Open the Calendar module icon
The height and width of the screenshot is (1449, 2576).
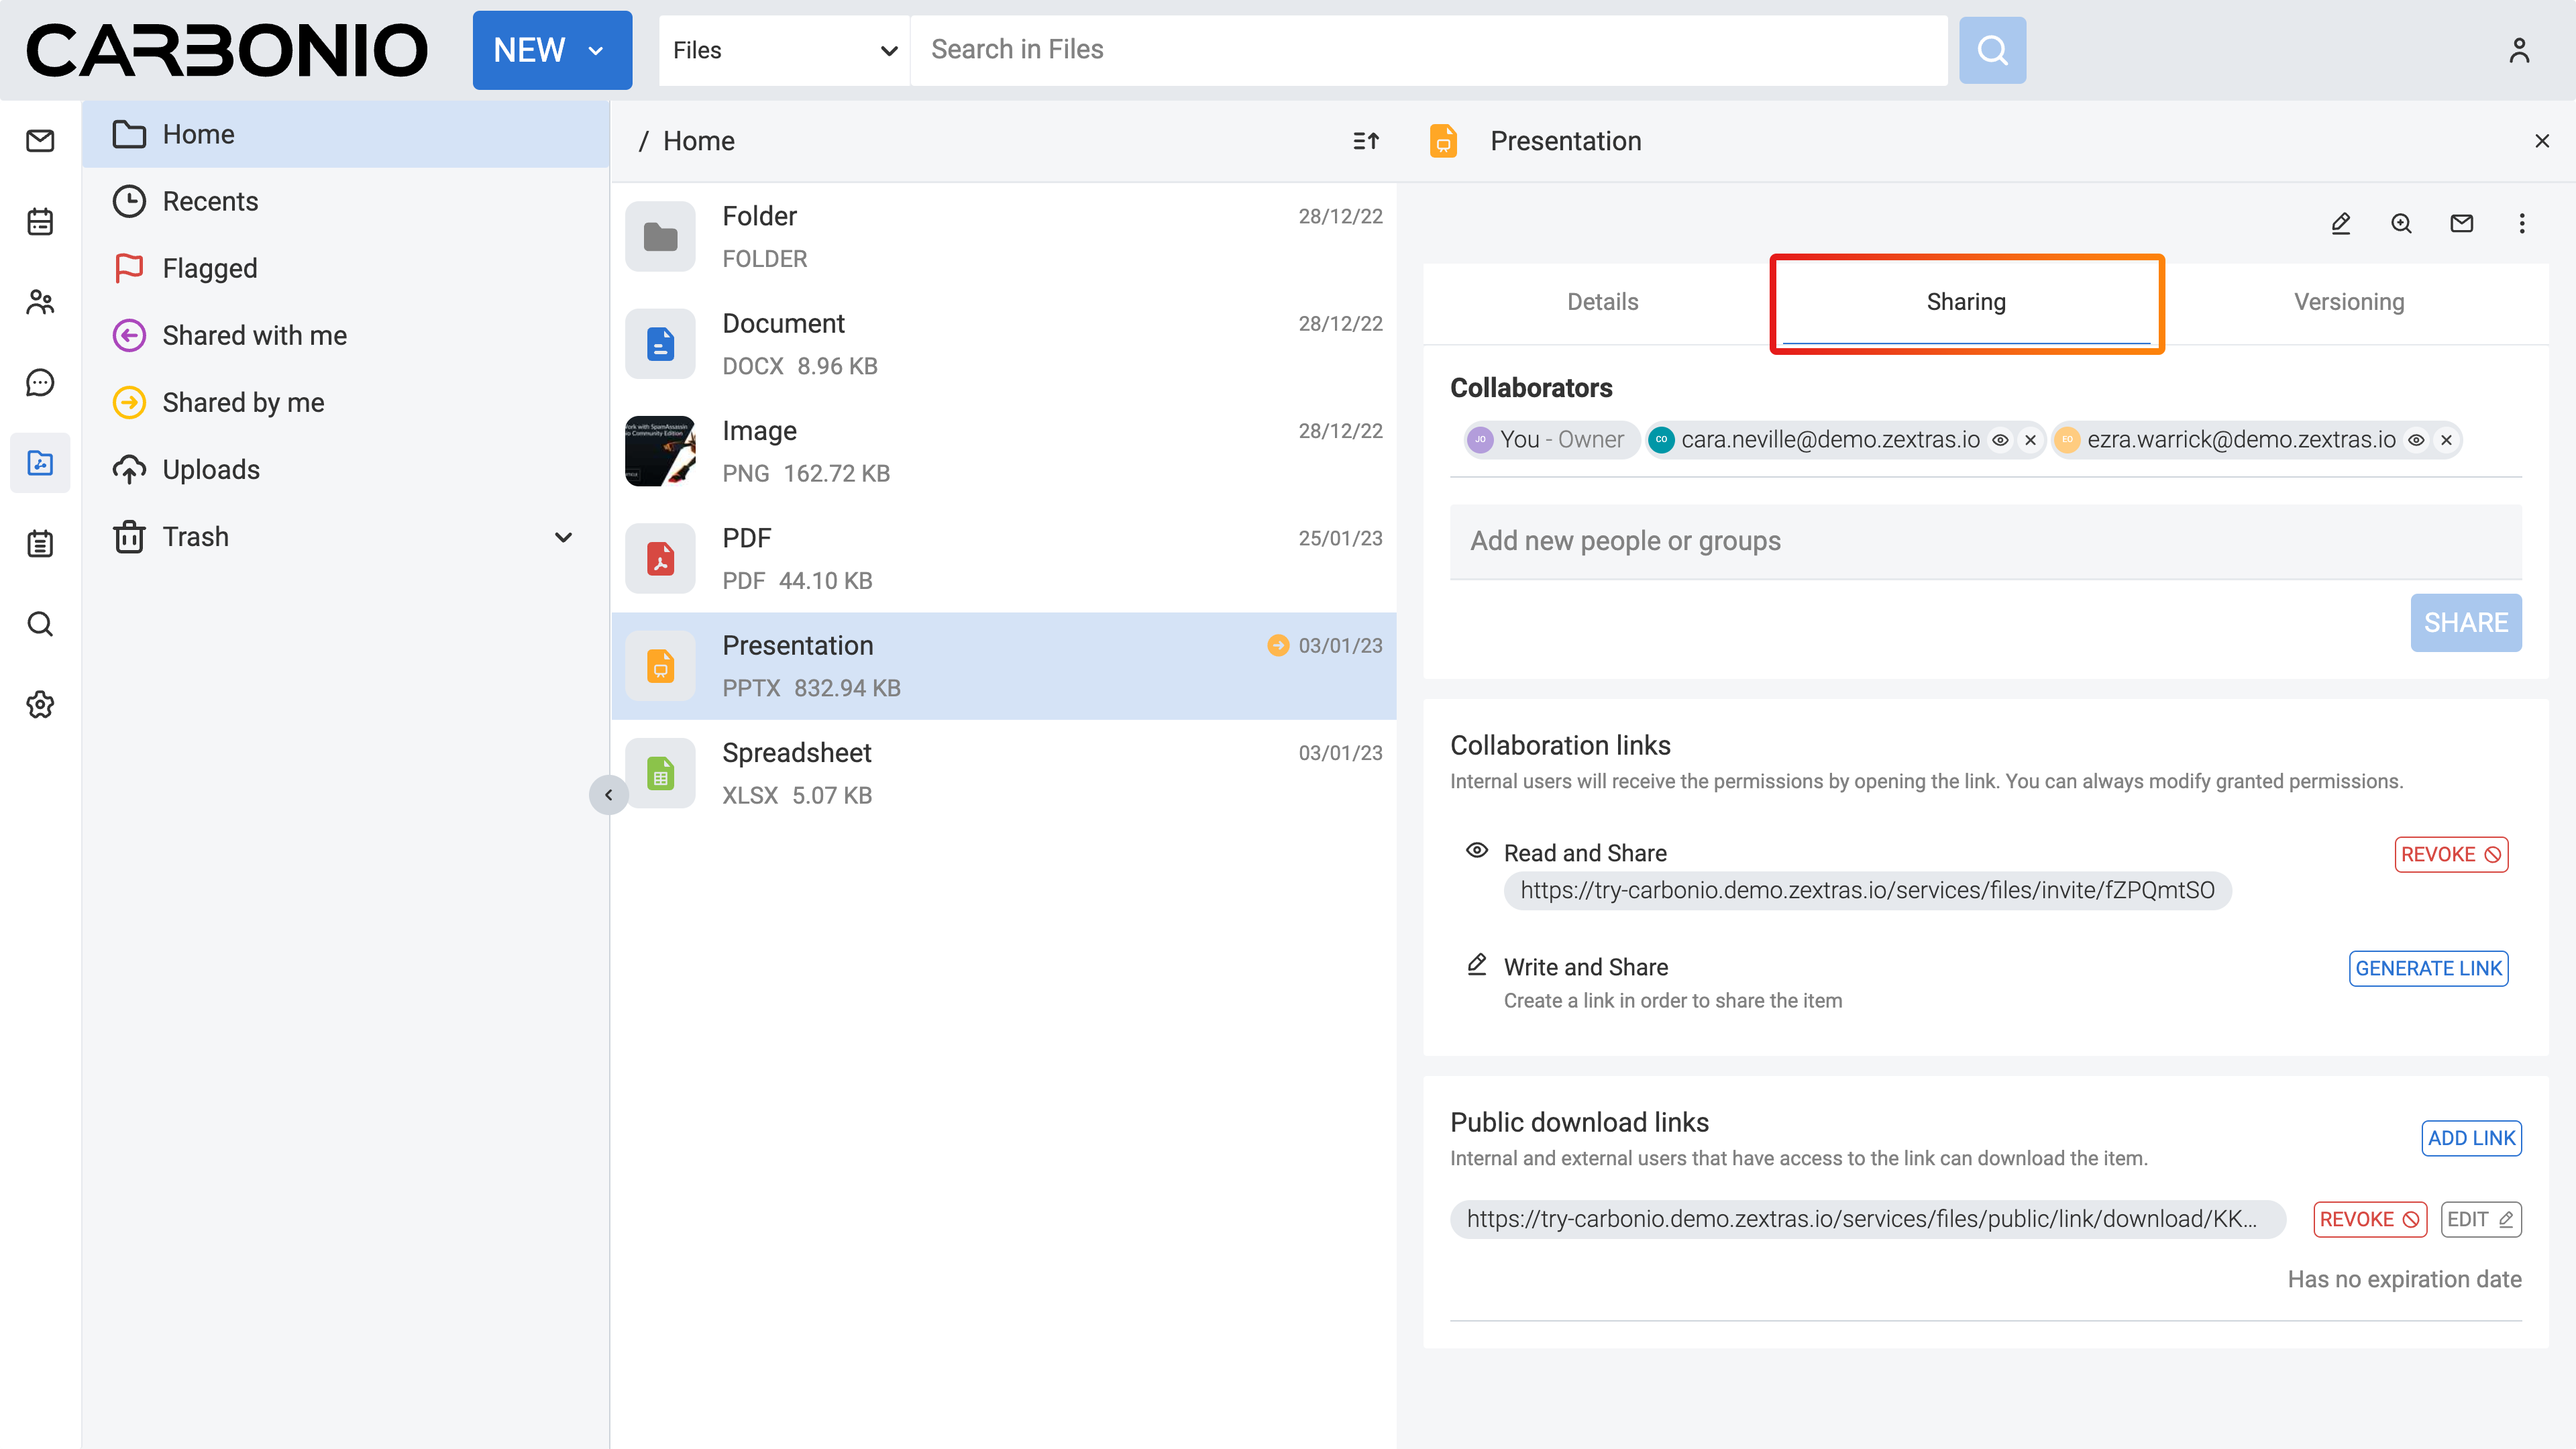[40, 221]
